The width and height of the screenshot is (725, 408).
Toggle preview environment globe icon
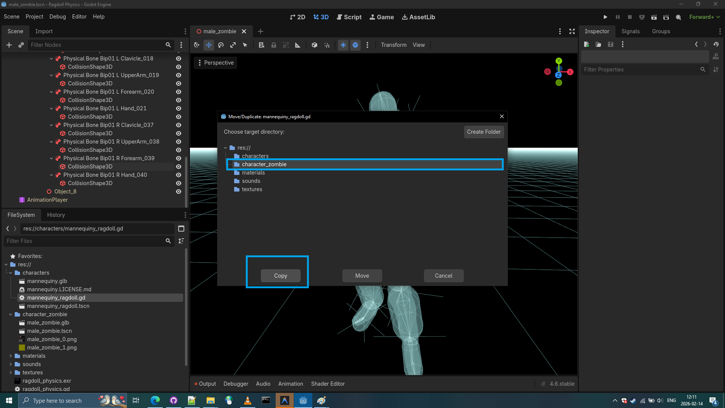tap(355, 45)
